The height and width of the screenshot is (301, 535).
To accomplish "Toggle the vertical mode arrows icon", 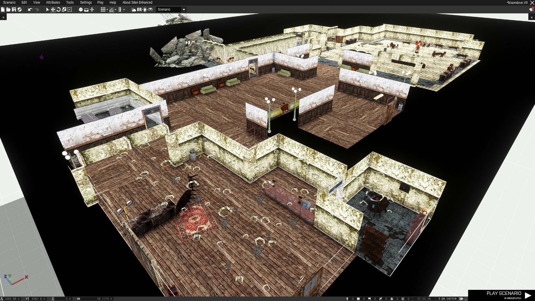I will 92,9.
